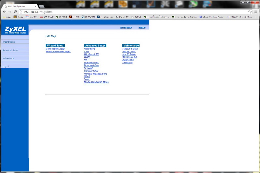Screen dimensions: 260x173
Task: Click the Maintenance column heading
Action: (x=131, y=46)
